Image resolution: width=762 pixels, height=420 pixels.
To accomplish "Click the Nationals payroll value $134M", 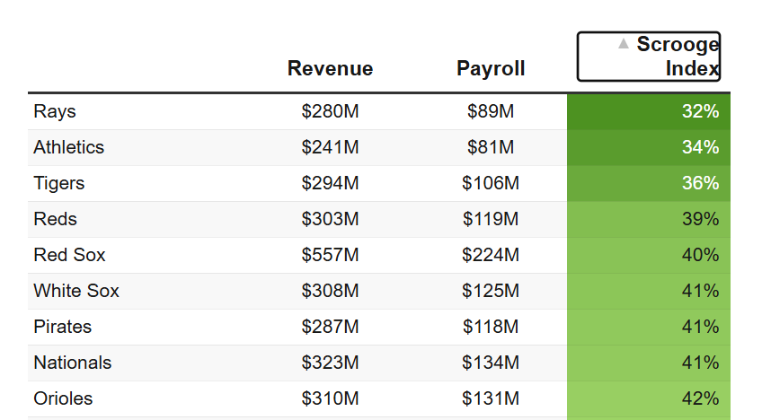I will click(491, 363).
